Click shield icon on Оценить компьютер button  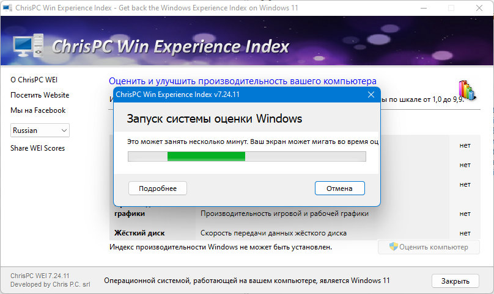pos(394,246)
